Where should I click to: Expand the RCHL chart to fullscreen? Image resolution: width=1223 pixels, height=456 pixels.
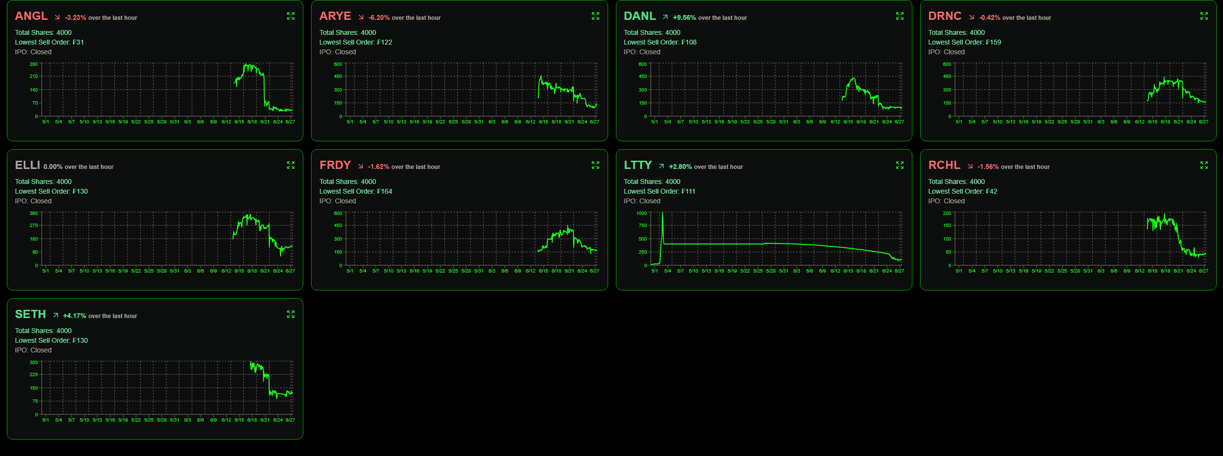point(1204,165)
